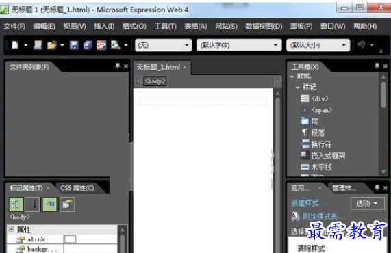Viewport: 391px width, 253px height.
Task: Select the <span> item in toolbox
Action: (x=316, y=110)
